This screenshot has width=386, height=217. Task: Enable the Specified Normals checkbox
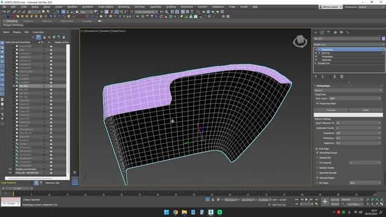pos(317,173)
